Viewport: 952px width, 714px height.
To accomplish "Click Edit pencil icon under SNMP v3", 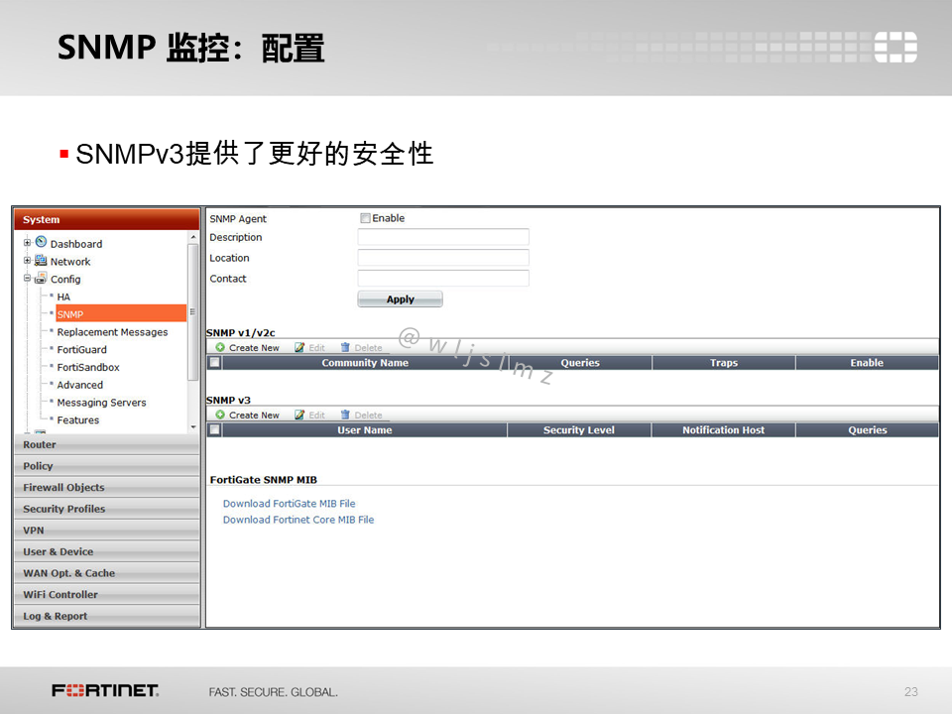I will point(299,415).
